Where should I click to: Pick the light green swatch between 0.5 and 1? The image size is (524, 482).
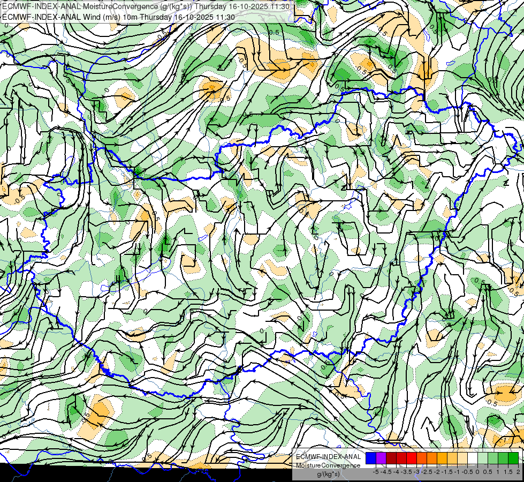tap(493, 458)
